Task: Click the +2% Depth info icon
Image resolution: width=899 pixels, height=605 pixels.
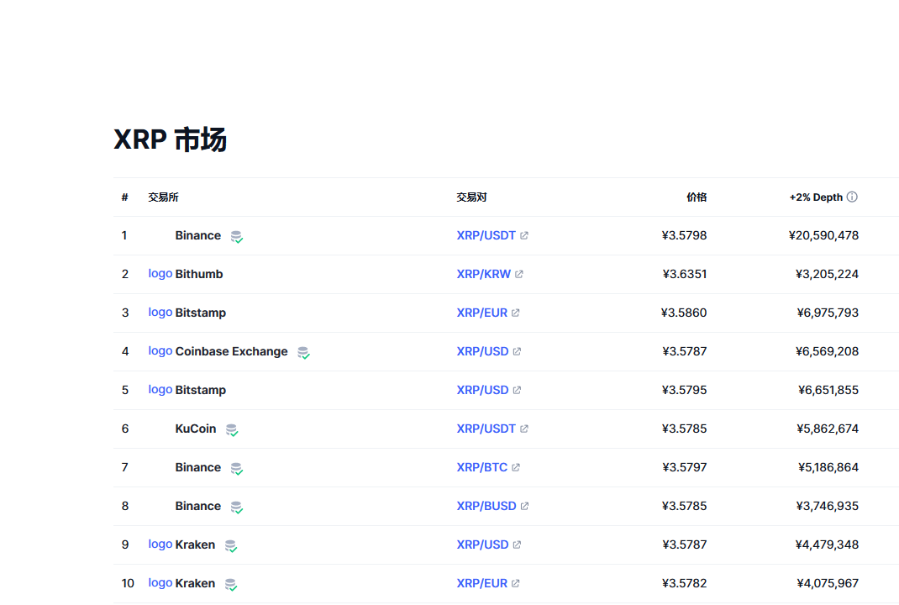Action: pos(852,197)
